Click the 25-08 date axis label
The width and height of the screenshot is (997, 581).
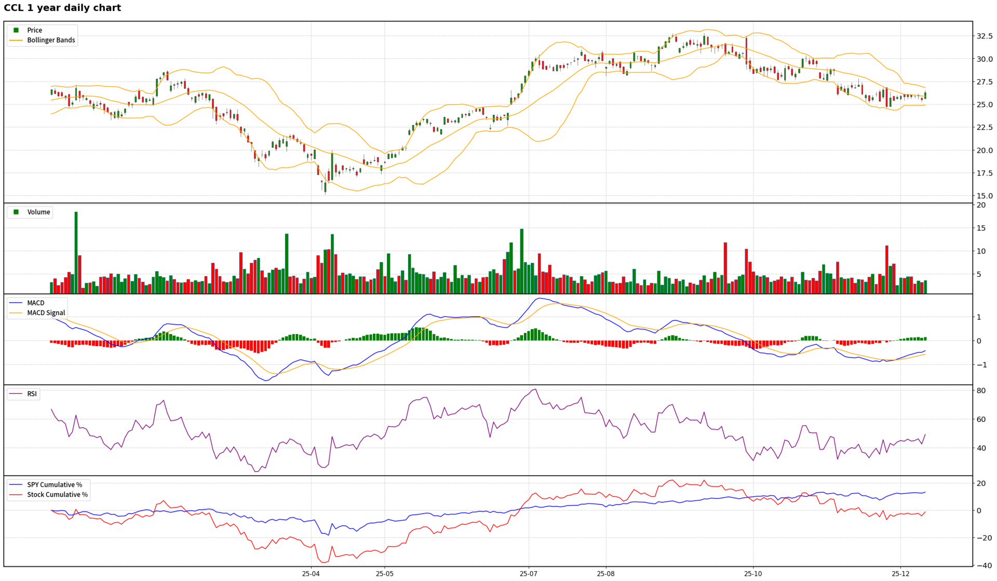click(x=605, y=574)
